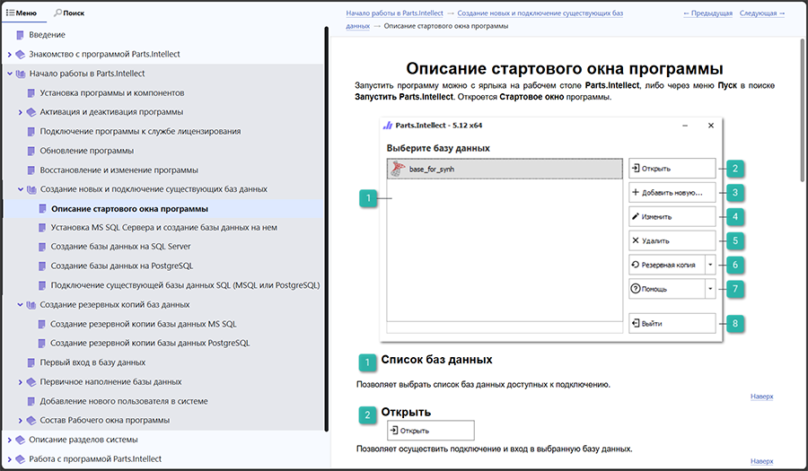Click the book icon next to Описание разделов системы
Viewport: 808px width, 471px height.
click(20, 440)
